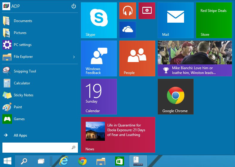Launch the Google Chrome tile
The height and width of the screenshot is (167, 235).
click(176, 97)
